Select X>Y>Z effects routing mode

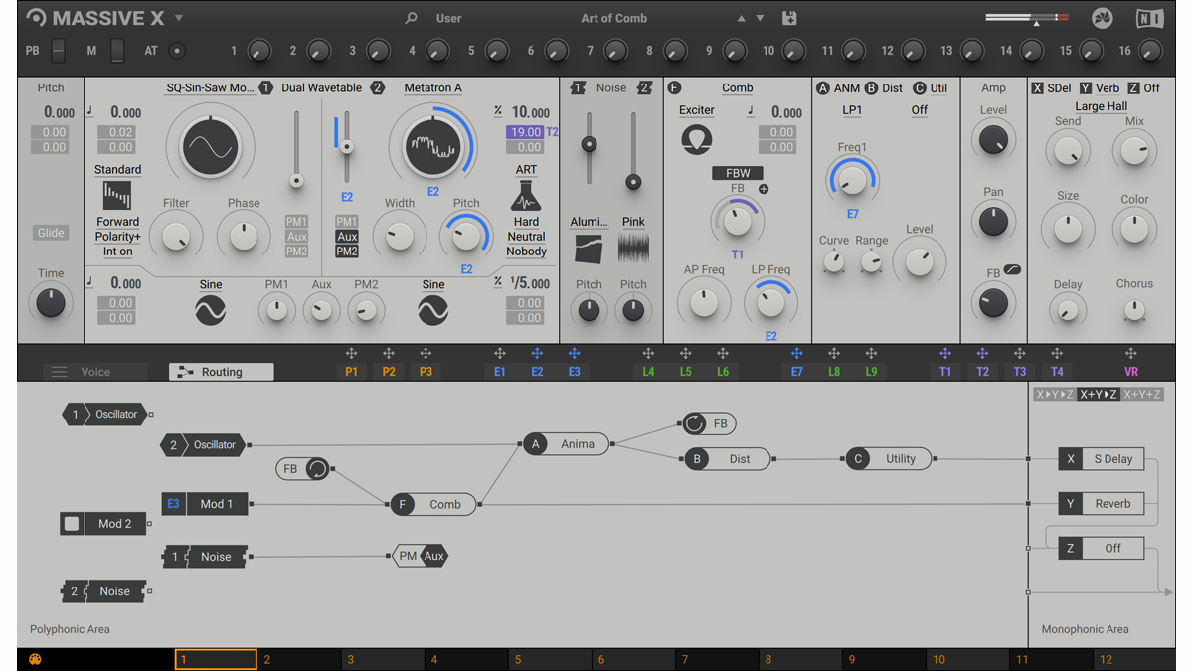pos(1055,395)
